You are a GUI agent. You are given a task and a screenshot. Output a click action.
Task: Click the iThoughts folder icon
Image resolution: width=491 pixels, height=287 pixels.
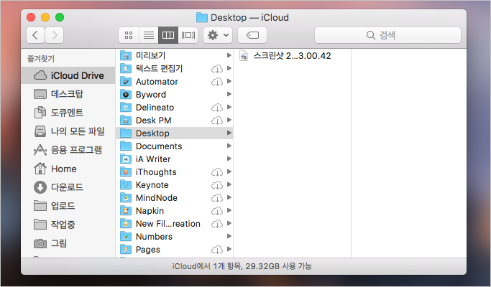[x=126, y=172]
